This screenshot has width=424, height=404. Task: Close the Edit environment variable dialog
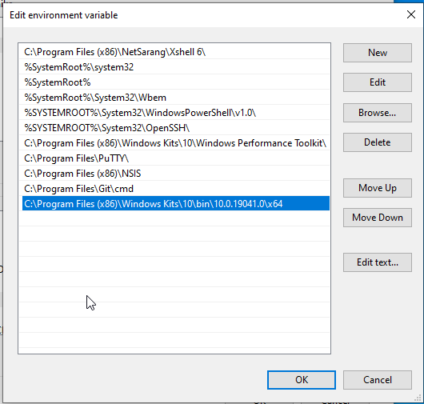point(411,14)
